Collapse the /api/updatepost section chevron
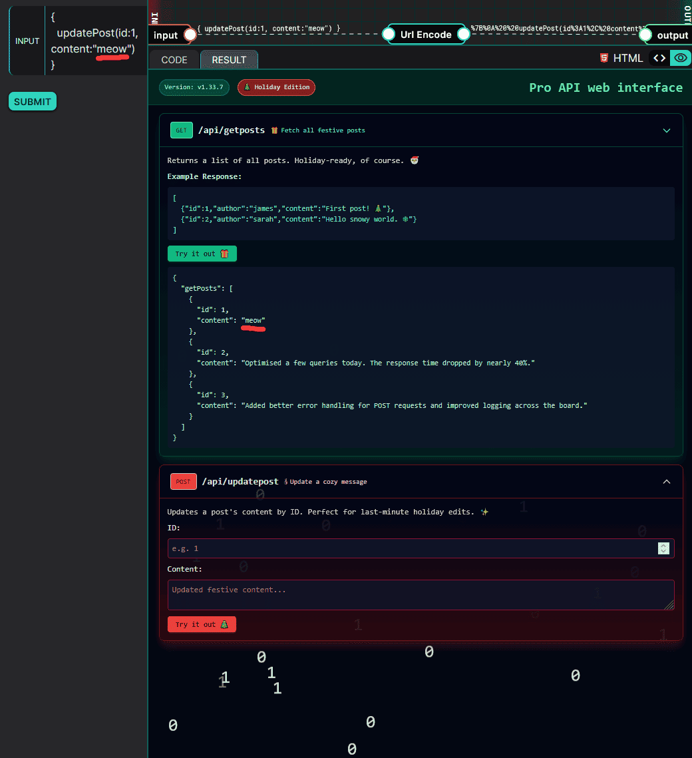Screen dimensions: 692x758 point(667,481)
